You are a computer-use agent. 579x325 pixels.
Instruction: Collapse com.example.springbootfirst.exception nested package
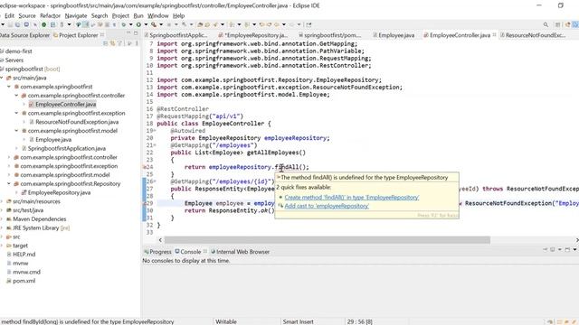(x=16, y=113)
